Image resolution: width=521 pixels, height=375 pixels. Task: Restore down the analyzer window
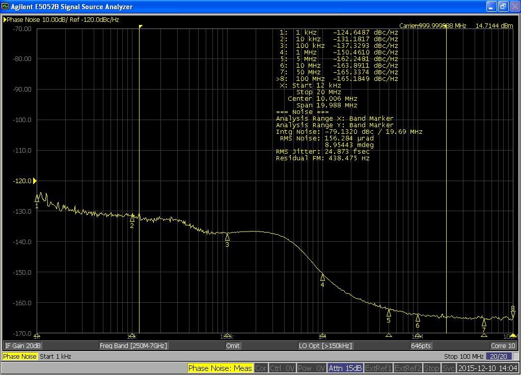point(503,6)
